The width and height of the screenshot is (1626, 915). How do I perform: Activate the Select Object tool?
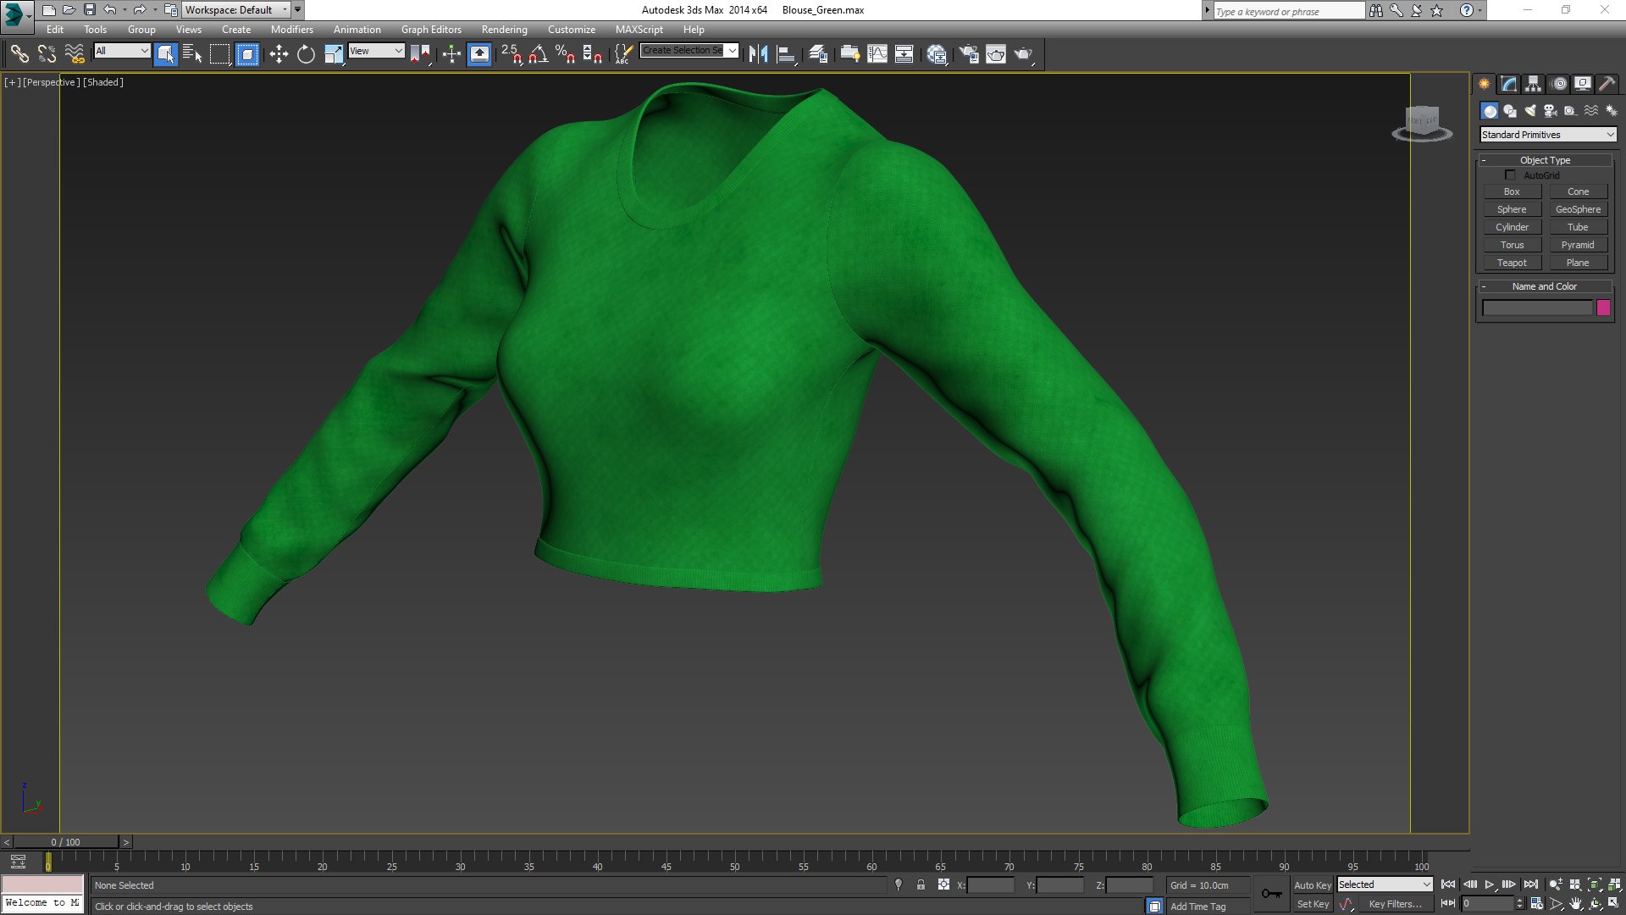tap(166, 54)
